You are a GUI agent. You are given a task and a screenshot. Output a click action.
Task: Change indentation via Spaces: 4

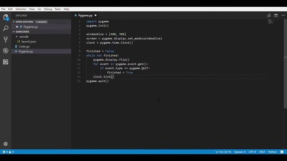[x=240, y=152]
